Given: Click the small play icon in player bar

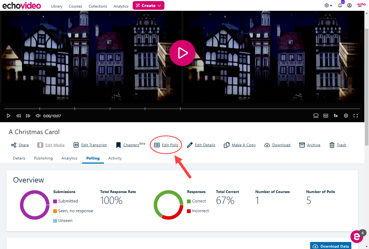Looking at the screenshot, I should click(x=9, y=116).
